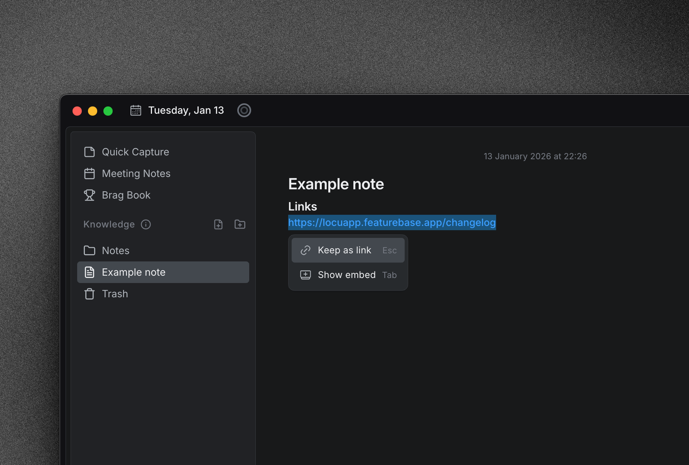Minimize the window with the yellow button

coord(93,111)
